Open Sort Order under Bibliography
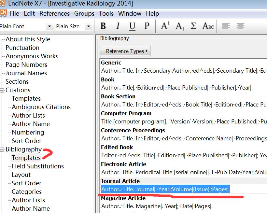This screenshot has width=267, height=213. coord(27,183)
